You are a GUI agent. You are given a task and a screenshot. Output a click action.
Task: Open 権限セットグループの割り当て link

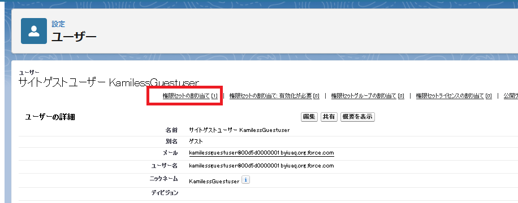click(x=368, y=96)
